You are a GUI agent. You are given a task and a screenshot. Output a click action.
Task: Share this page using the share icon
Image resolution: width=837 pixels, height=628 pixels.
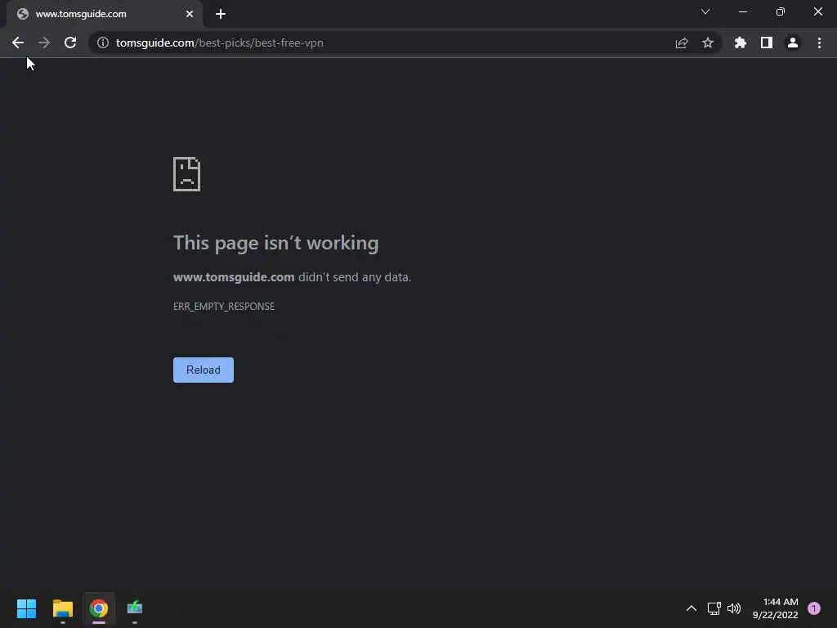pos(682,43)
